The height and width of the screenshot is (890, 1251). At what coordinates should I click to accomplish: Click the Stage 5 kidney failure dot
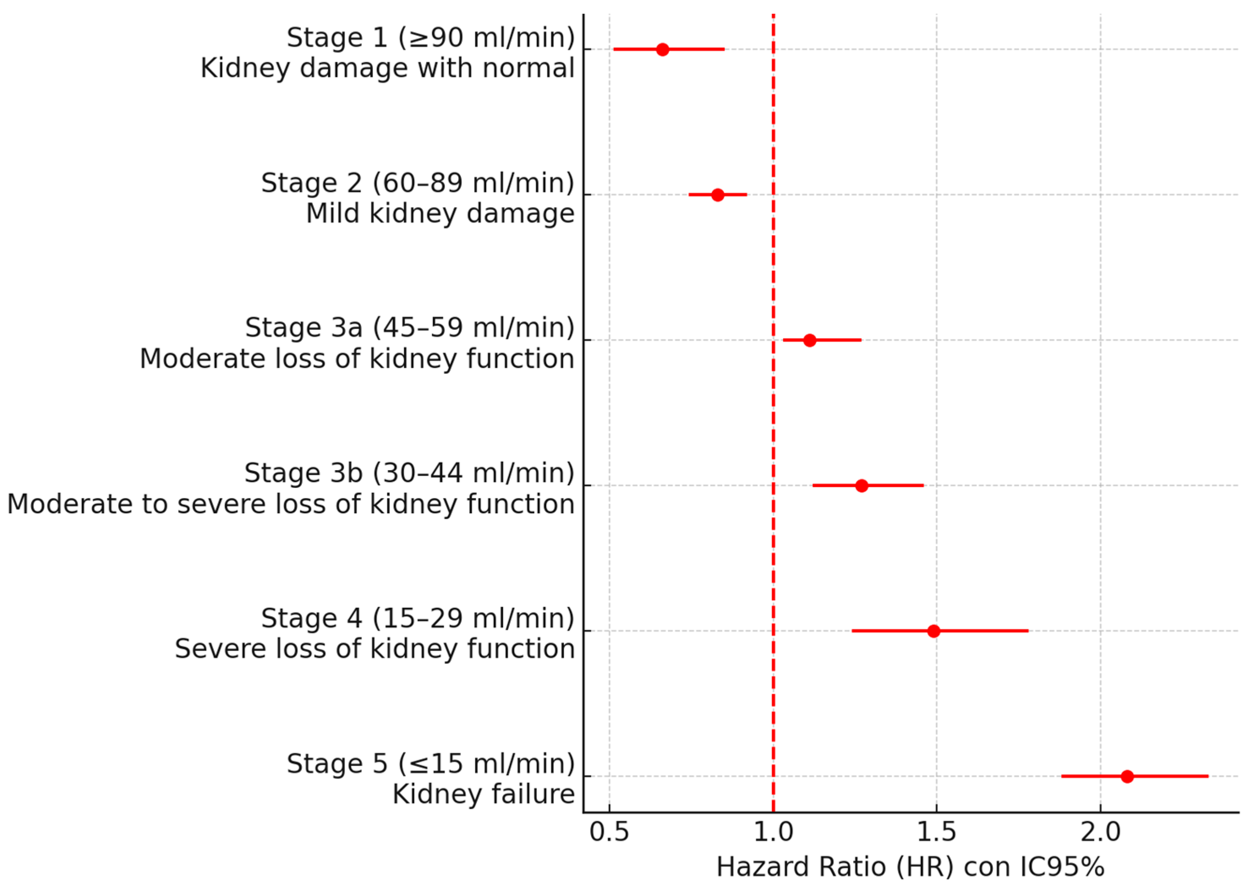point(1127,776)
